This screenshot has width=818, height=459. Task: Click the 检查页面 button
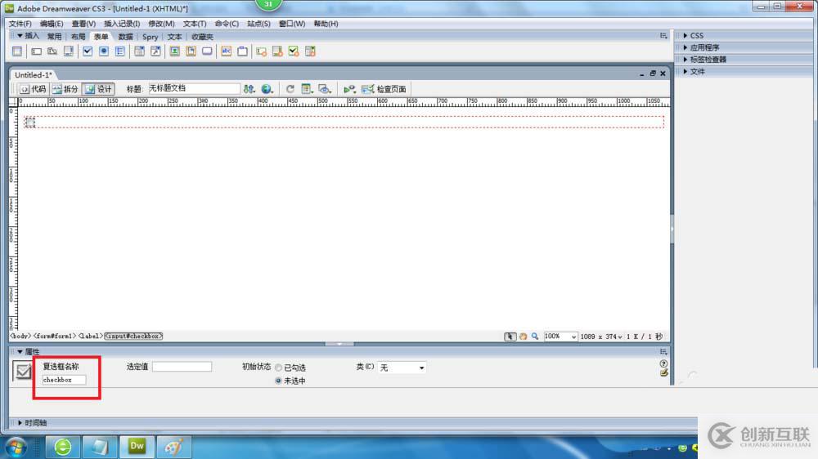coord(384,89)
